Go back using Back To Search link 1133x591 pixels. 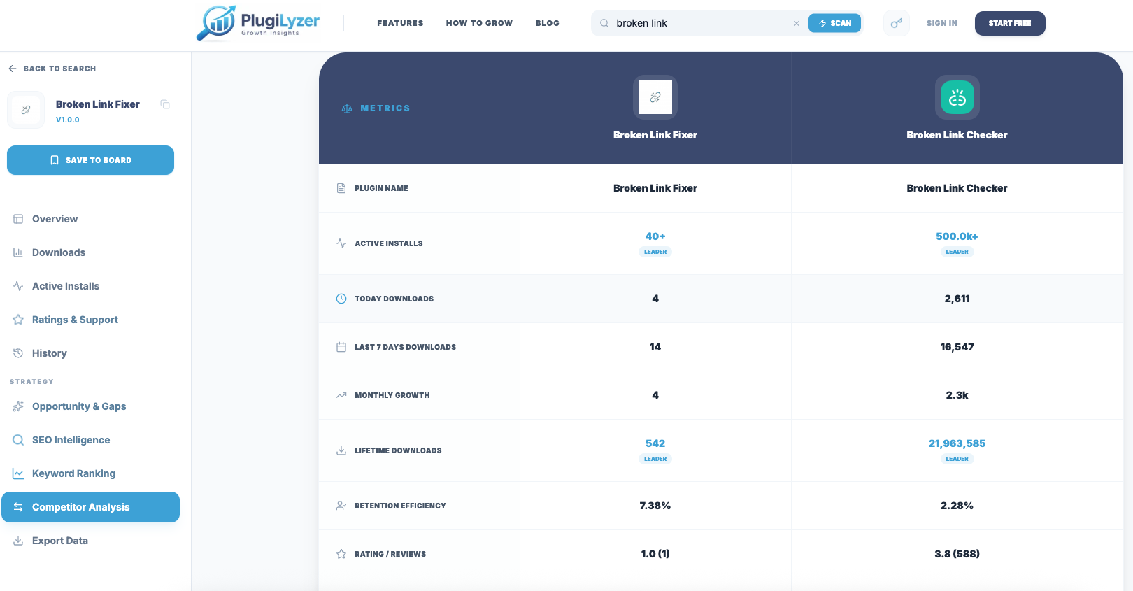tap(52, 69)
